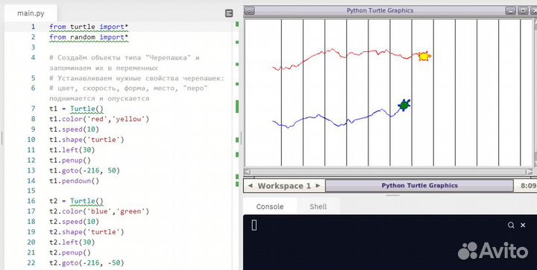Close the console with the X icon

523,225
